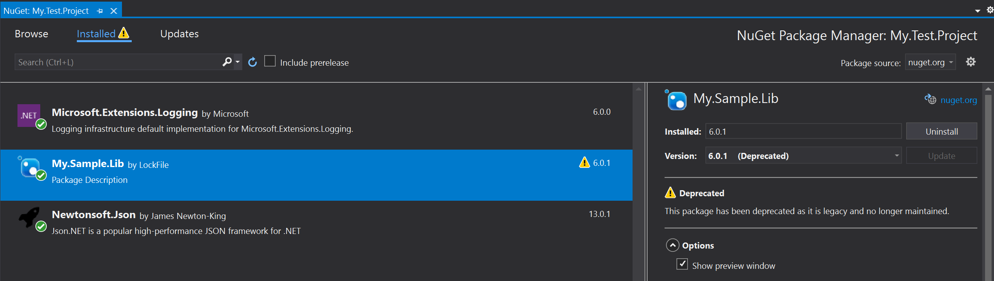Click the refresh packages icon

[252, 62]
